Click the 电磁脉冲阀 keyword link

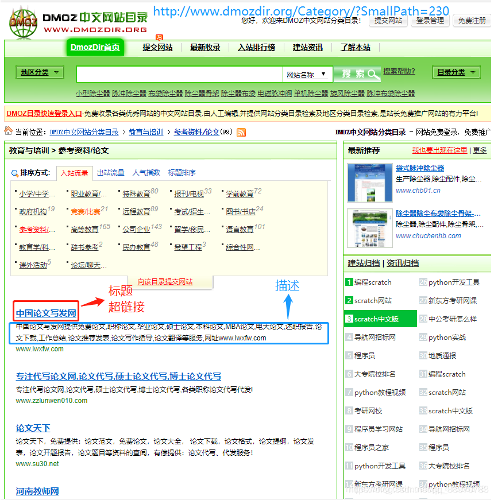coord(275,94)
